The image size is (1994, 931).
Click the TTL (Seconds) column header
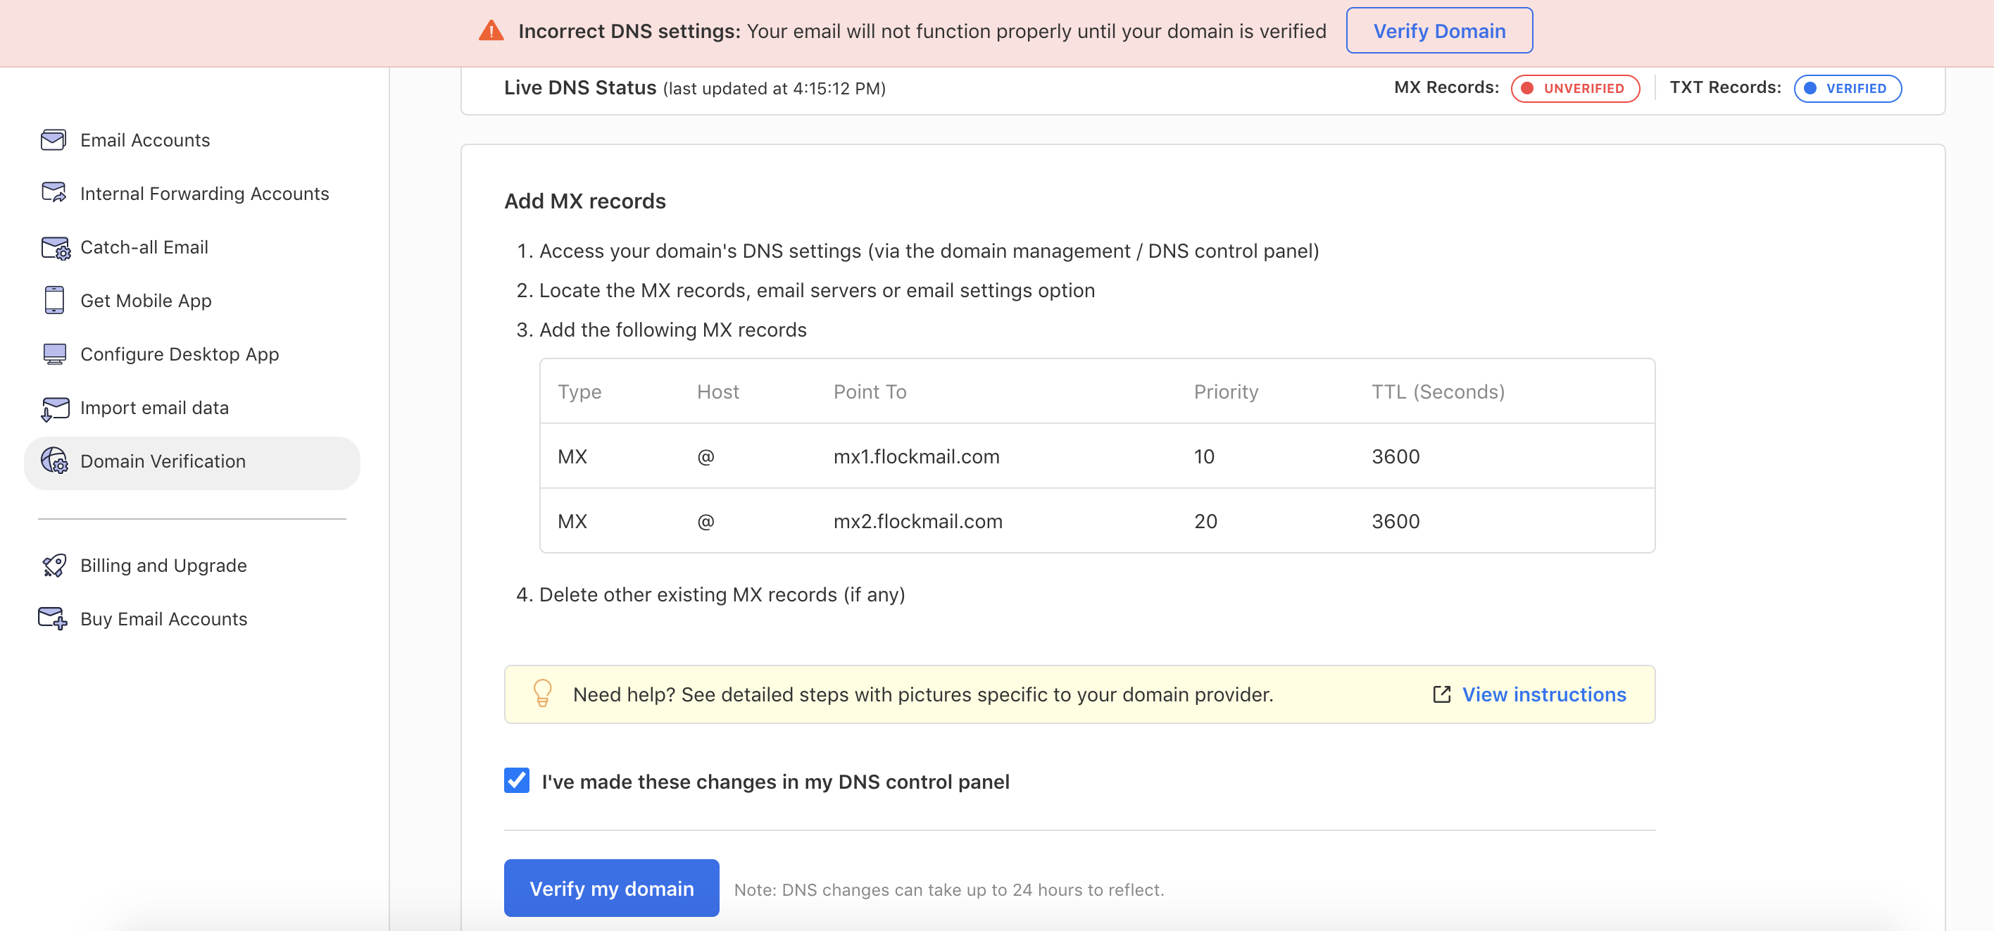coord(1438,392)
